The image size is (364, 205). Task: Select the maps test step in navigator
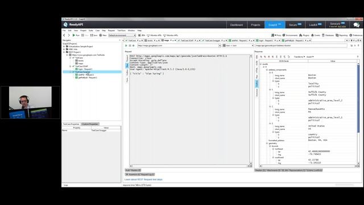pos(81,63)
